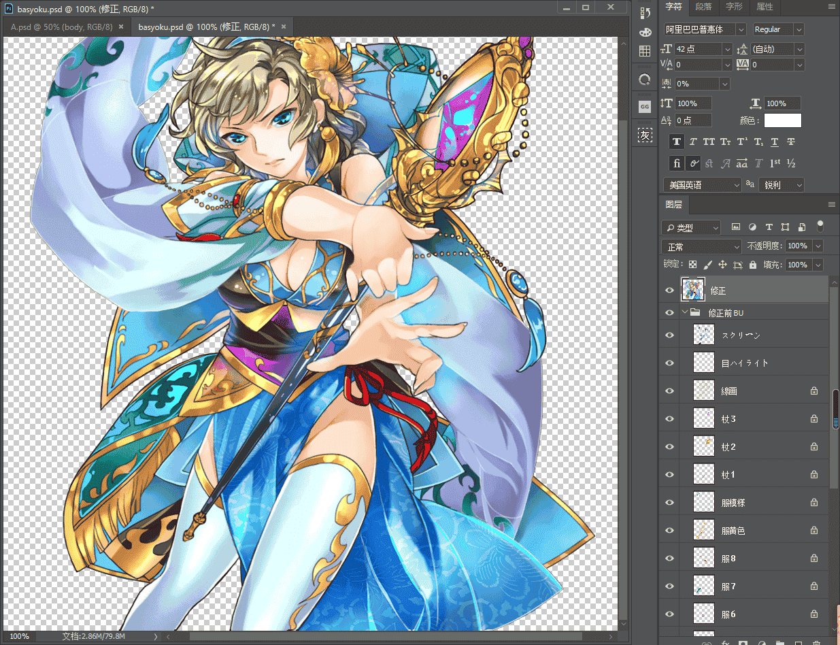Click the white text color swatch
Screen dimensions: 840x645
click(x=783, y=120)
